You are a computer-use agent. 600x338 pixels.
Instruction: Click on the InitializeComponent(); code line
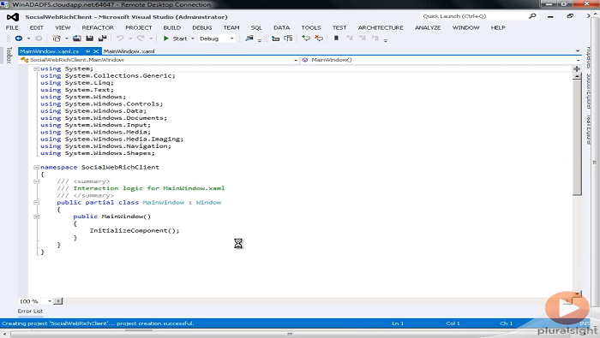point(135,231)
